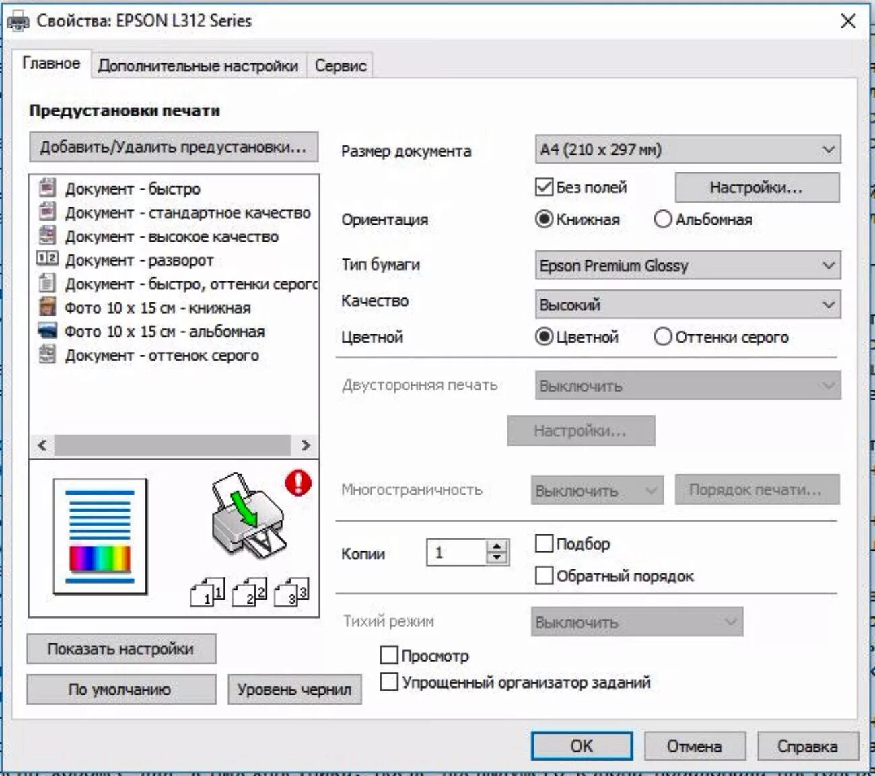The image size is (875, 776).
Task: Enable the 'Подбор' collate checkbox
Action: coord(544,543)
